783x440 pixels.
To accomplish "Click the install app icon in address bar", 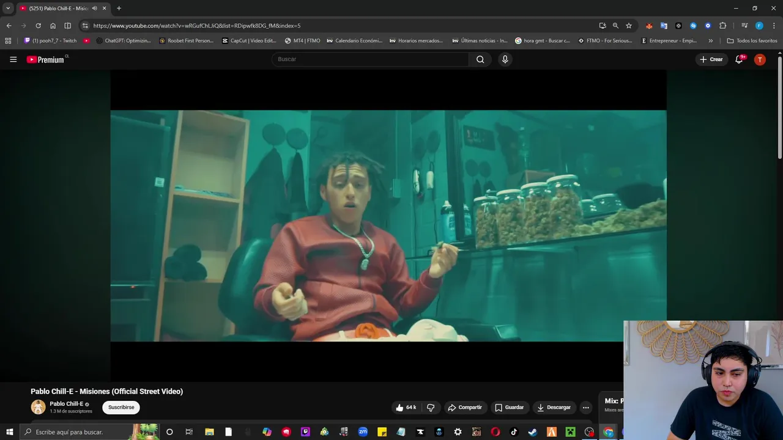I will [x=603, y=26].
